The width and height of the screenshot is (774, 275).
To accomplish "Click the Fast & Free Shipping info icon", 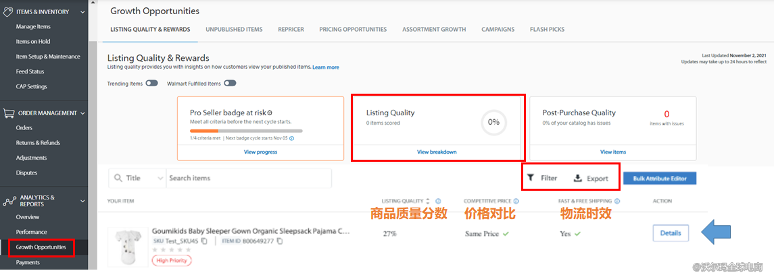I will click(617, 202).
